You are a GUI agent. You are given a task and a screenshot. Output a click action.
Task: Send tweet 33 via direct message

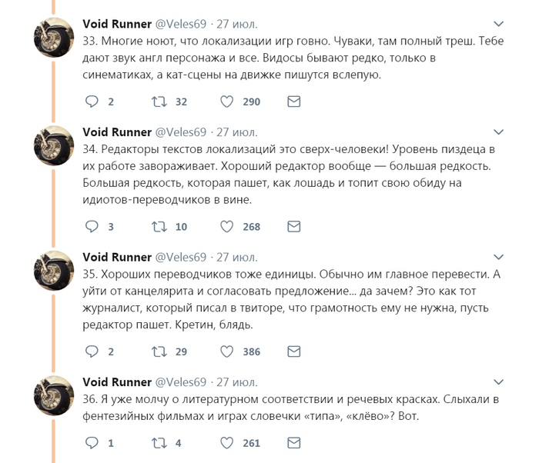pos(293,102)
